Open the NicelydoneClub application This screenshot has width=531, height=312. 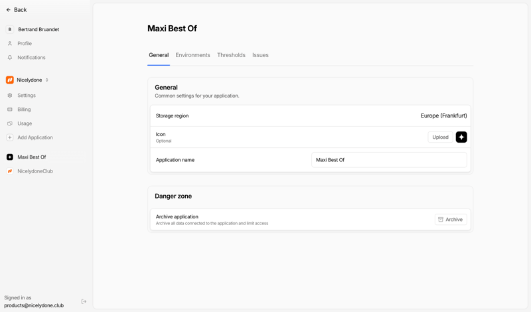coord(35,171)
